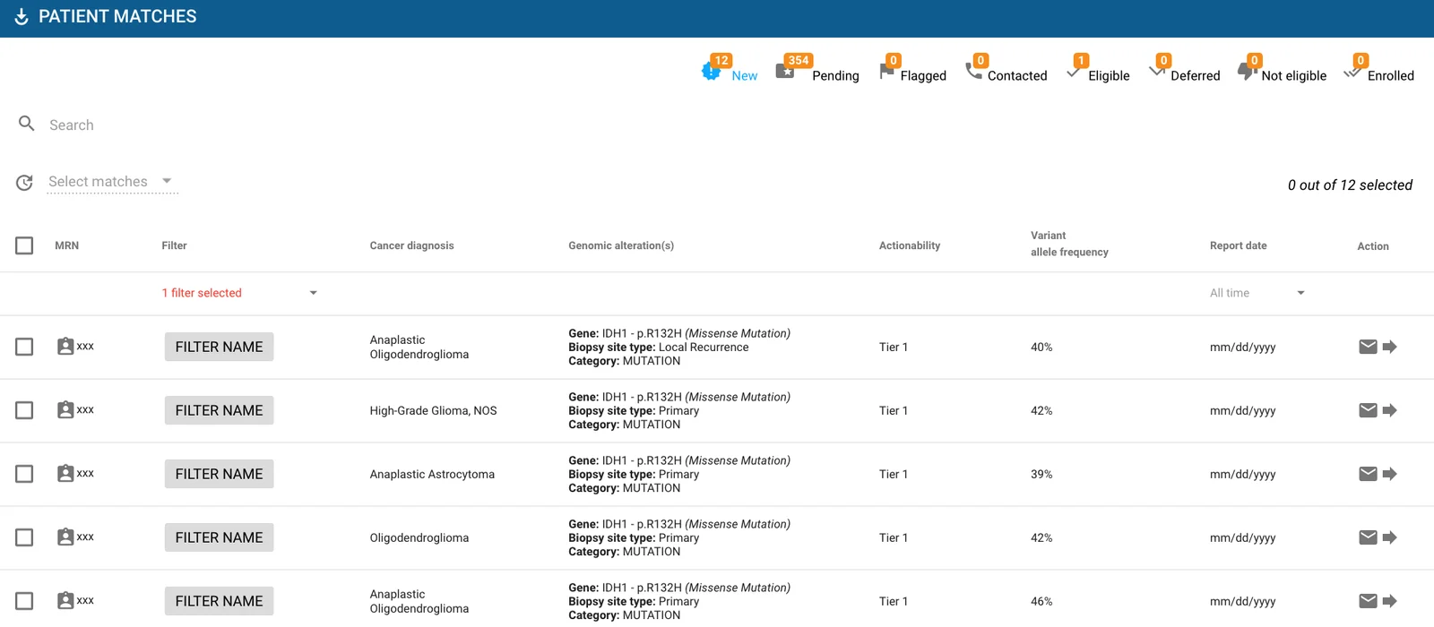Click the 40% allele frequency value

(1041, 348)
